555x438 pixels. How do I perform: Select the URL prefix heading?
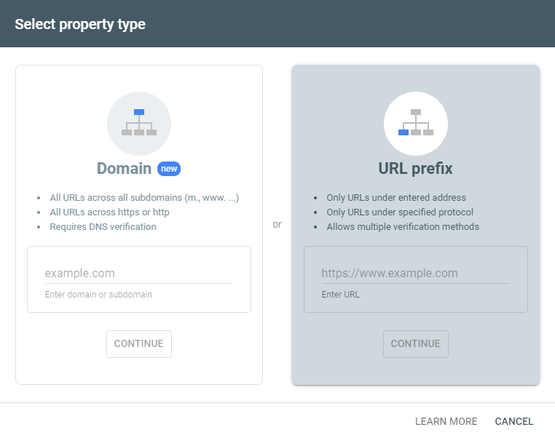coord(416,169)
